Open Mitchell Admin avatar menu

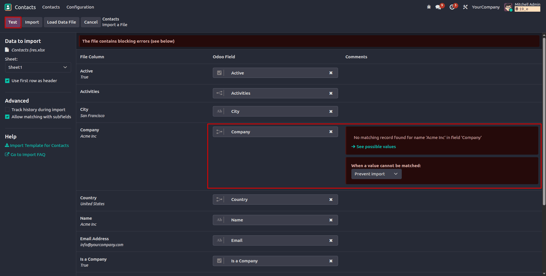pos(508,7)
